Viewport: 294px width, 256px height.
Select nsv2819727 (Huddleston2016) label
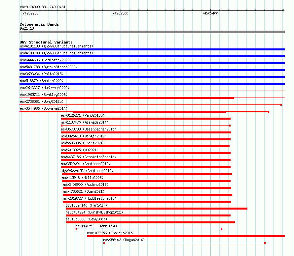click(90, 198)
